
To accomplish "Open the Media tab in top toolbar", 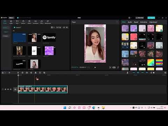I will pyautogui.click(x=5, y=22).
